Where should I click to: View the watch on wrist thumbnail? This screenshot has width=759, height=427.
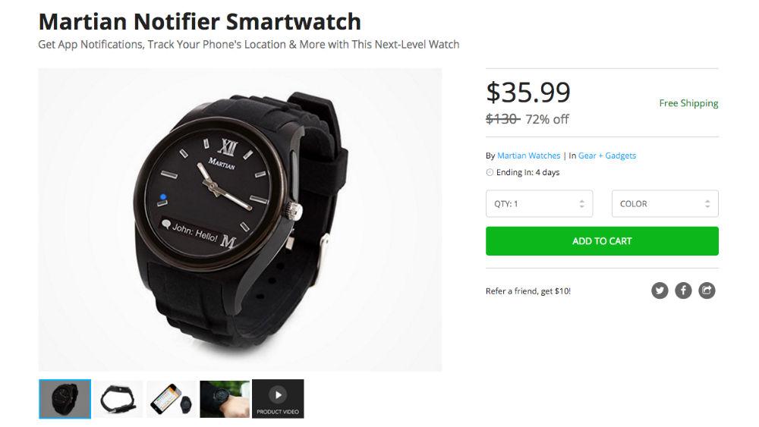coord(225,399)
